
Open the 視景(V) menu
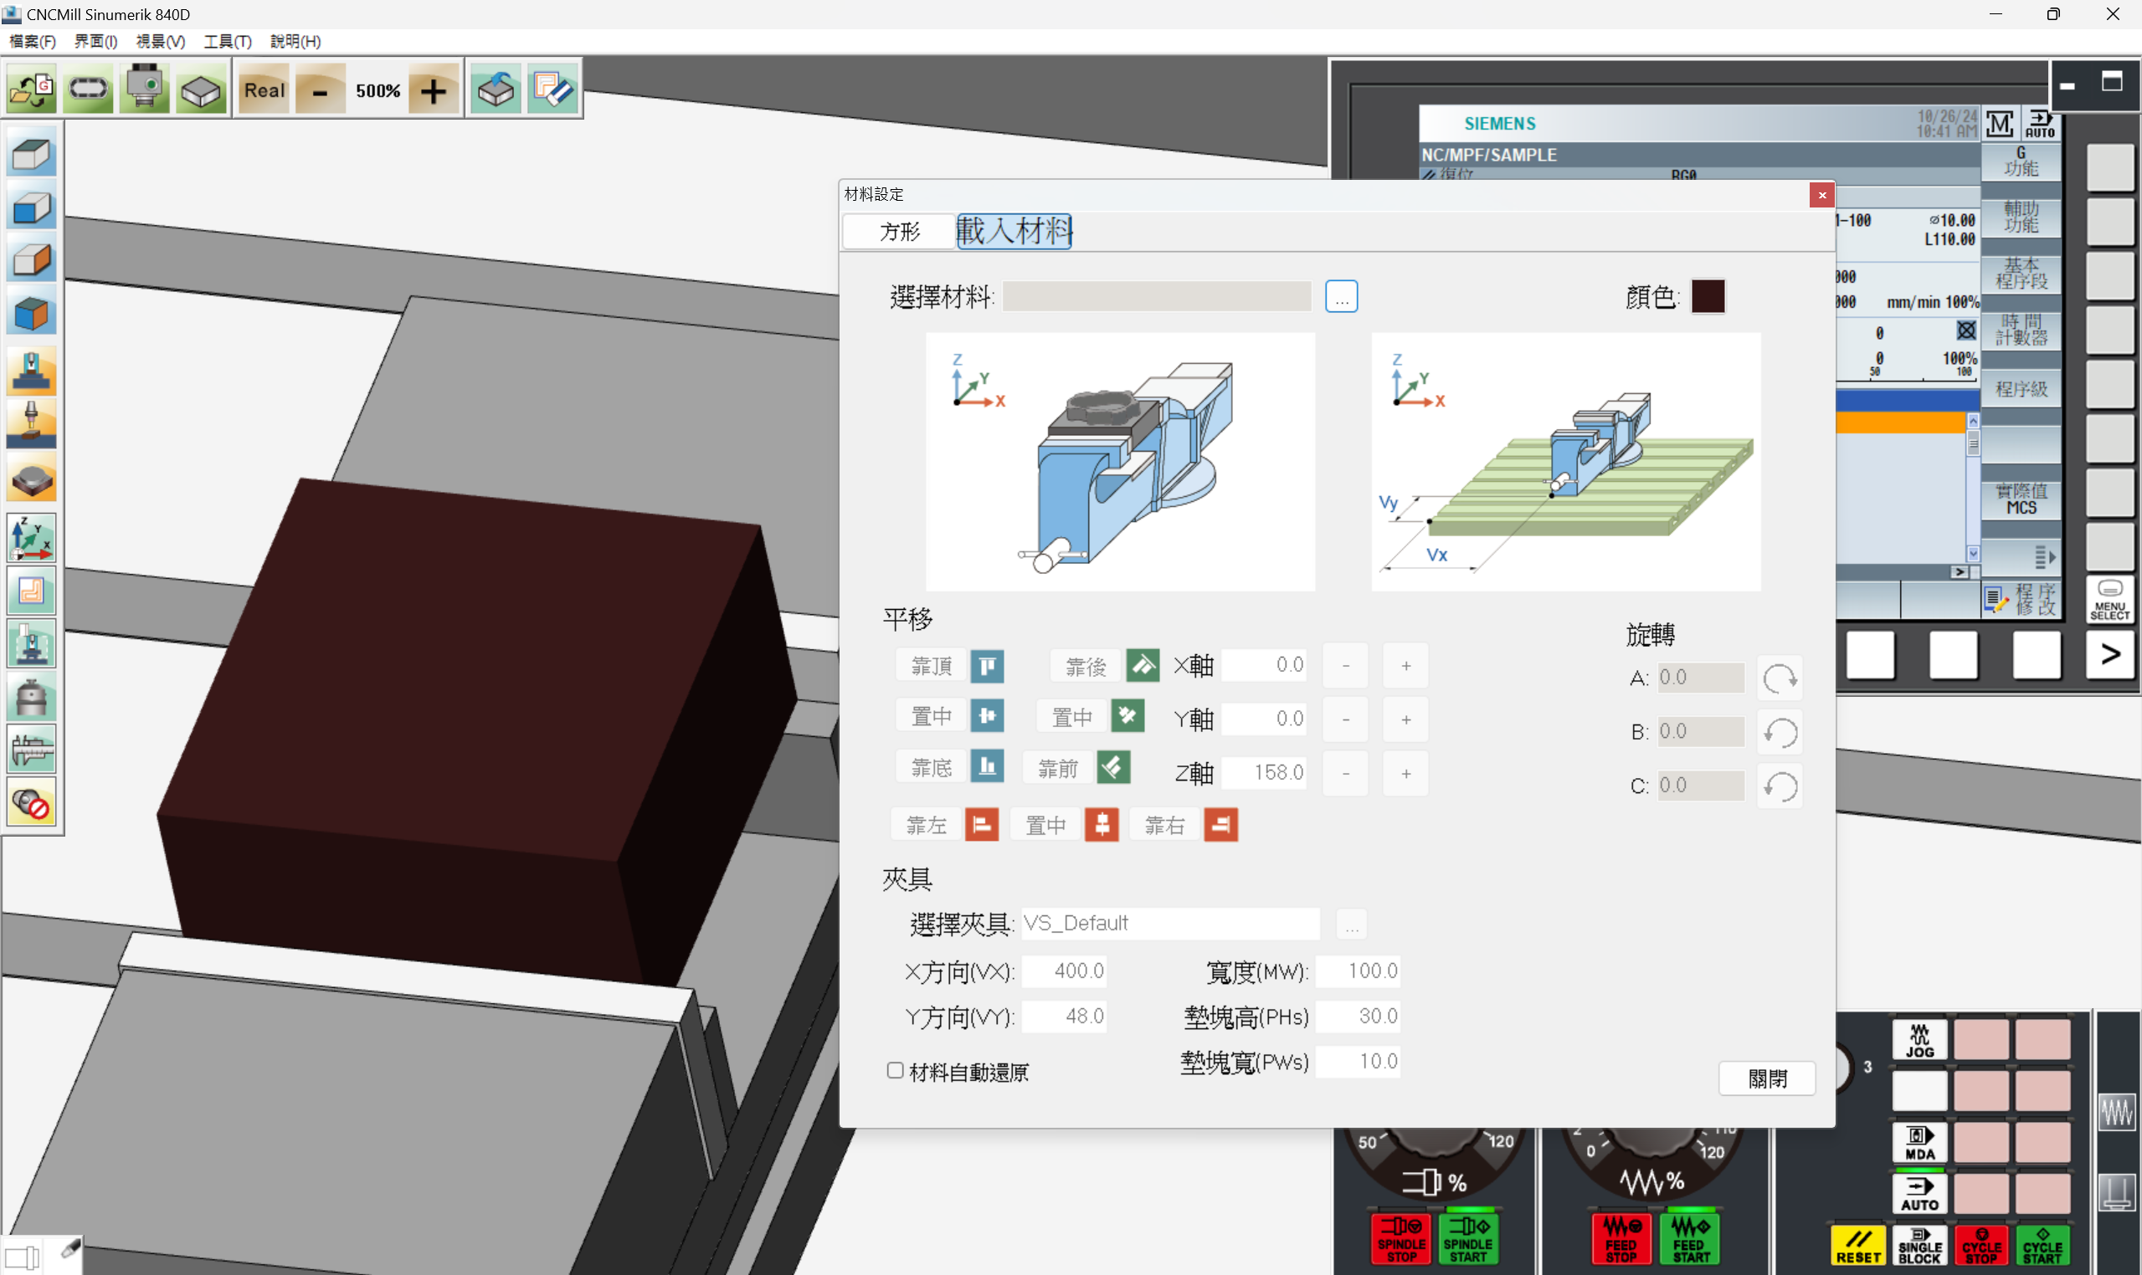pyautogui.click(x=161, y=41)
